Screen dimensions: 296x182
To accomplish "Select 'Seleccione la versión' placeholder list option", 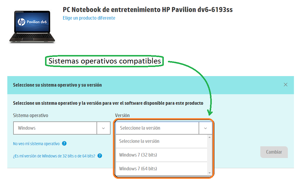I will (161, 141).
